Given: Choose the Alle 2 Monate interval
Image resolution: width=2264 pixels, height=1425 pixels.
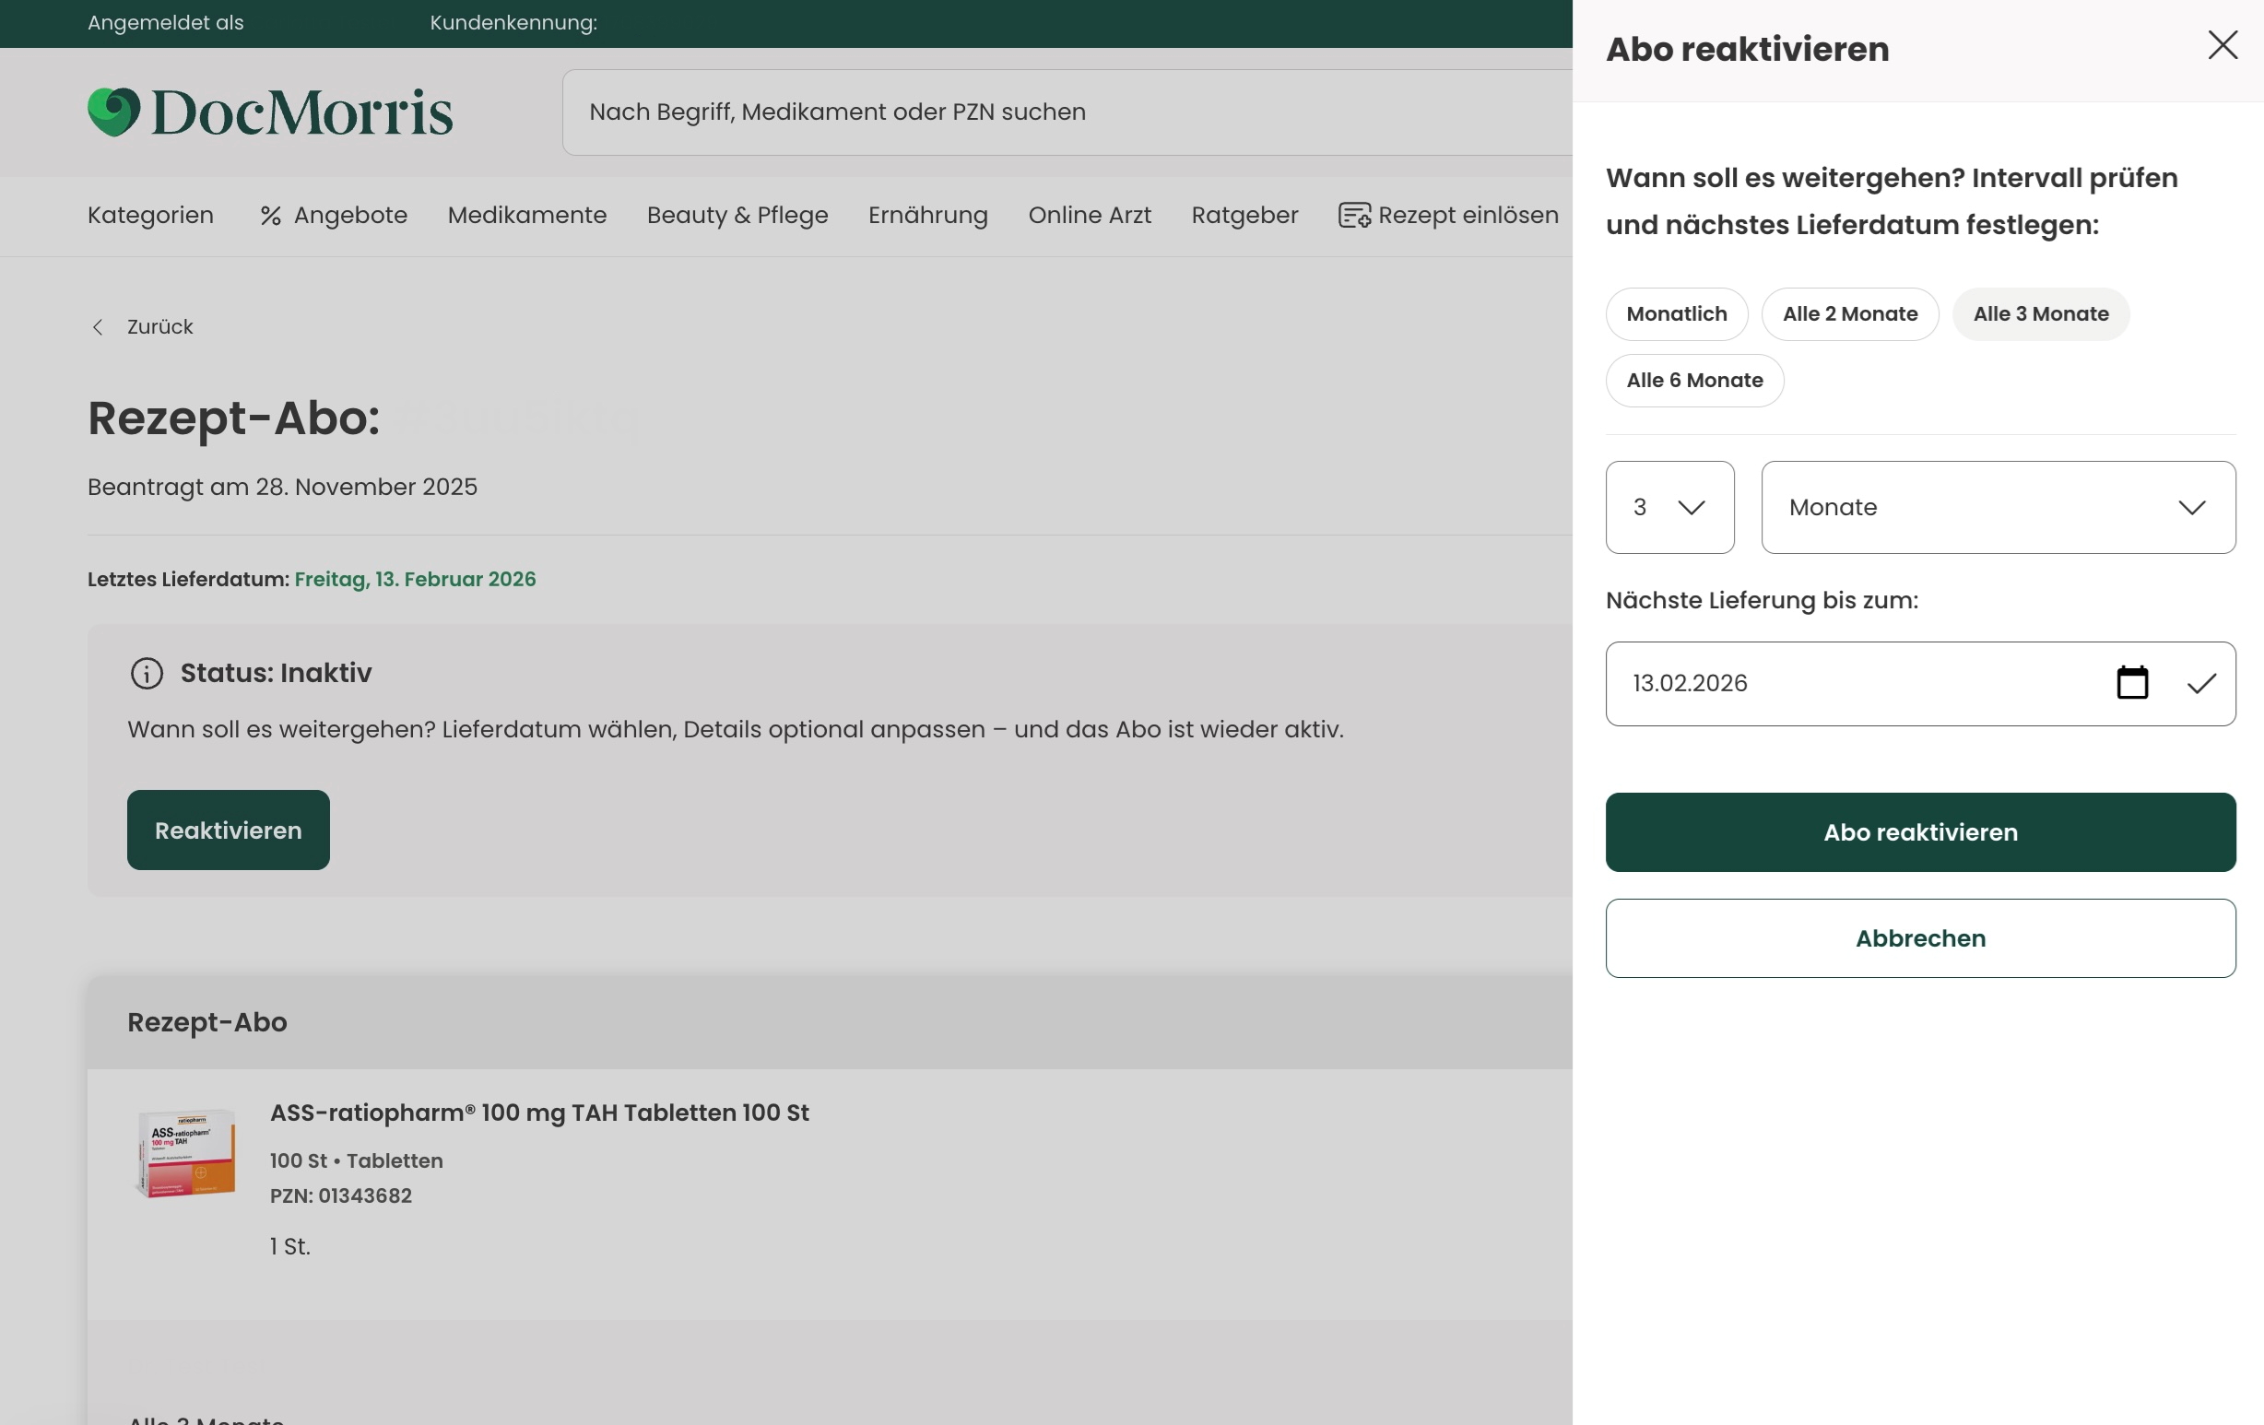Looking at the screenshot, I should point(1849,314).
